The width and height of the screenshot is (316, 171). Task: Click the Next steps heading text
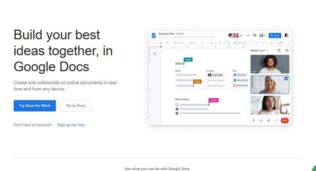(x=182, y=99)
